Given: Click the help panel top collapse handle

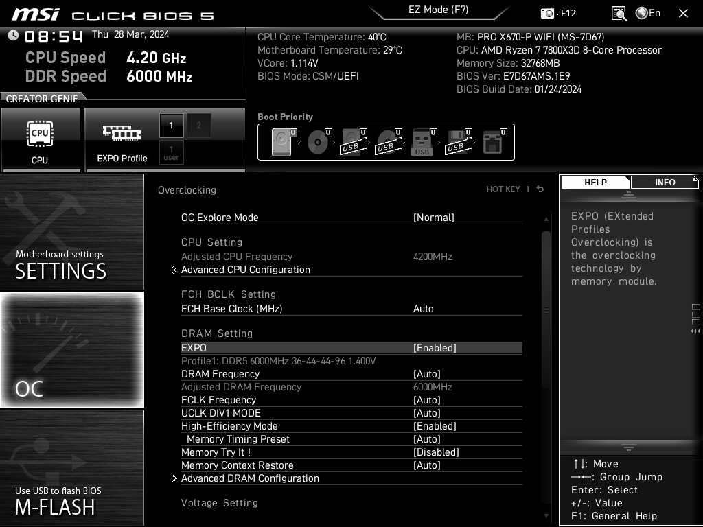Looking at the screenshot, I should [629, 194].
